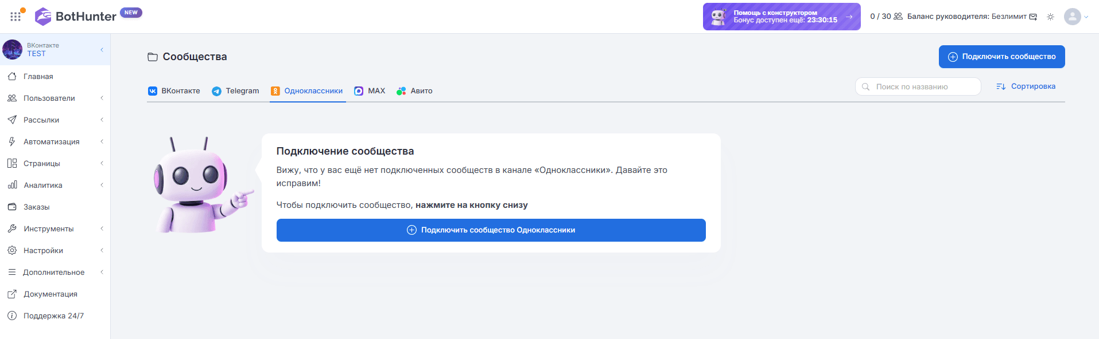The width and height of the screenshot is (1099, 339).
Task: Click the list icon beside Дополнительное
Action: click(12, 272)
